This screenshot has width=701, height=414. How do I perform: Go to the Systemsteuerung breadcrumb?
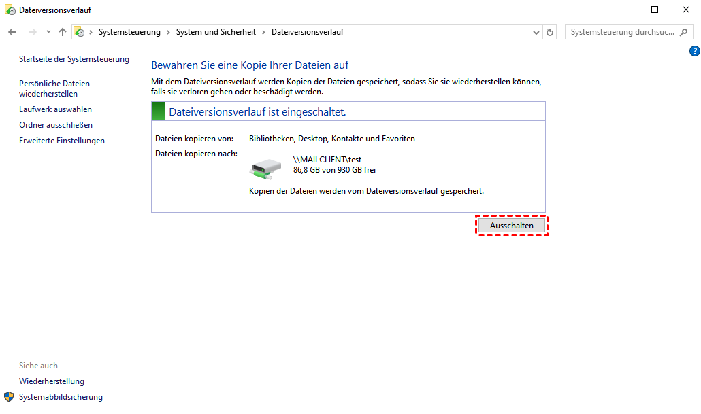tap(129, 32)
